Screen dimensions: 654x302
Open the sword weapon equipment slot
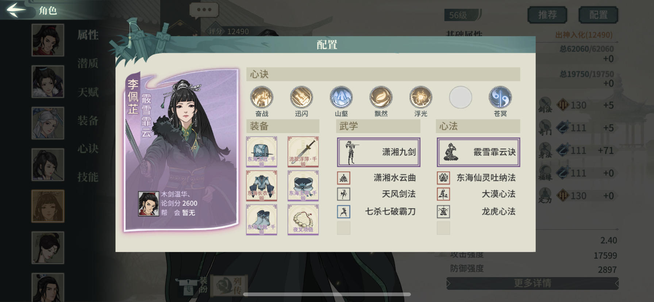click(x=303, y=152)
